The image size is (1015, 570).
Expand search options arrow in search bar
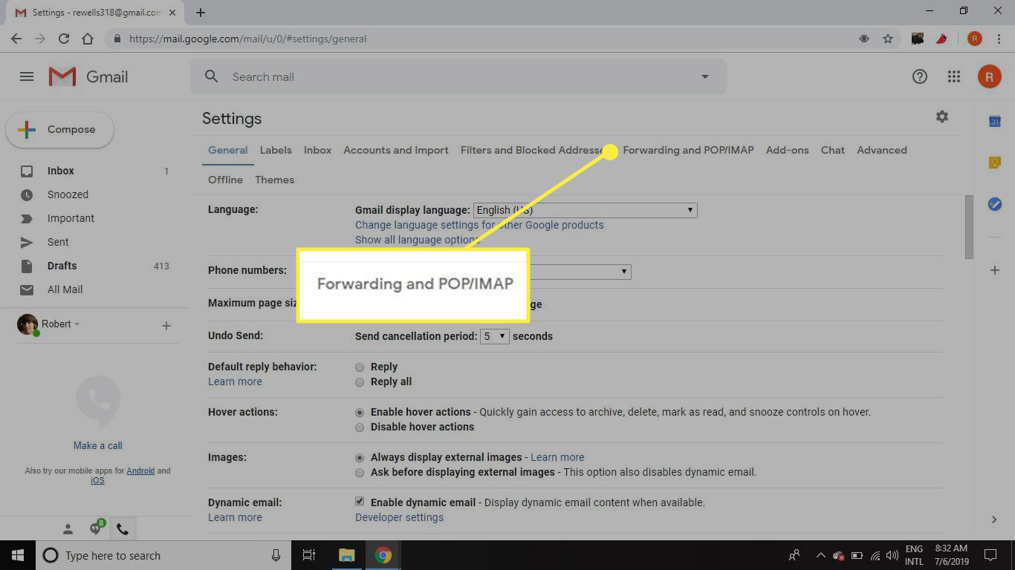[x=705, y=76]
